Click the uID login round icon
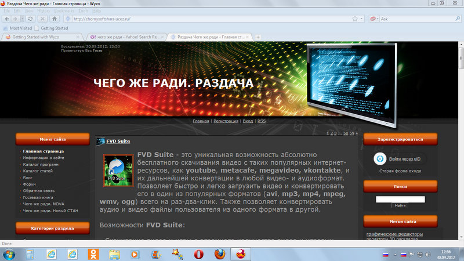464x261 pixels. pos(380,158)
